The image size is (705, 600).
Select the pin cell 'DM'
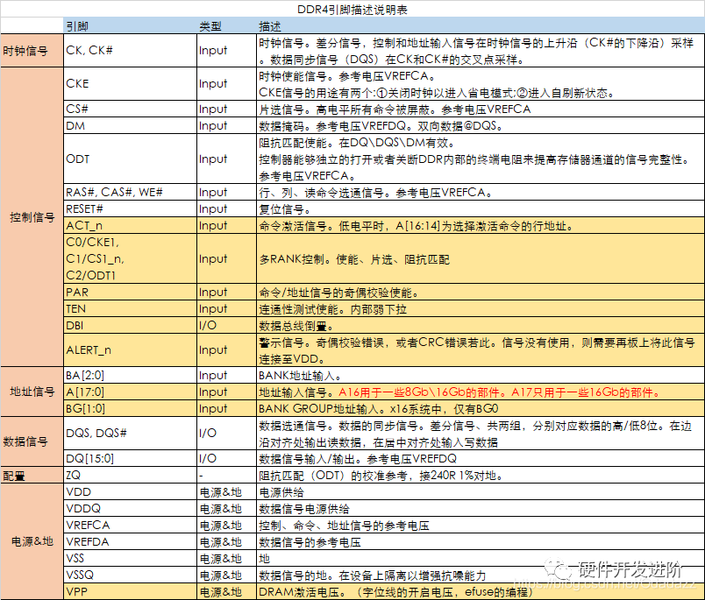pos(131,126)
